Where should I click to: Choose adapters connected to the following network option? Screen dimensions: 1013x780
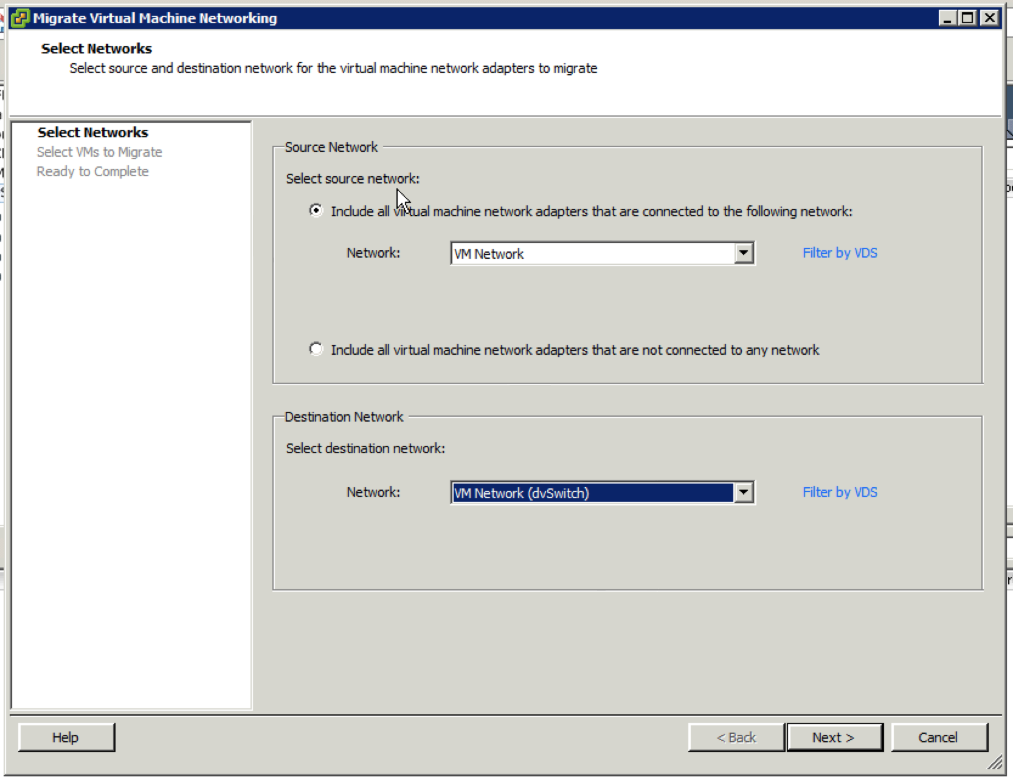click(x=316, y=211)
